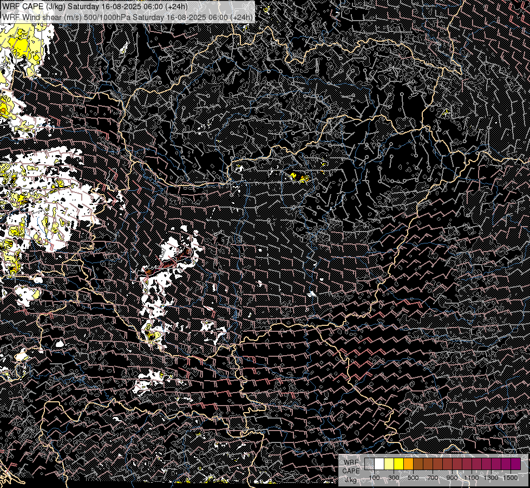Click the 900 legend value
The width and height of the screenshot is (530, 488).
(x=452, y=478)
